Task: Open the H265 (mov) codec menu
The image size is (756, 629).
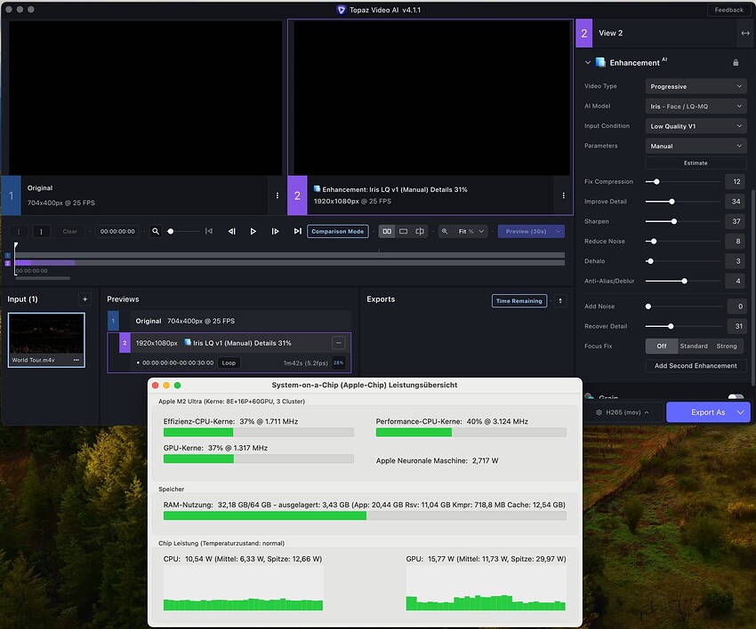Action: point(623,412)
